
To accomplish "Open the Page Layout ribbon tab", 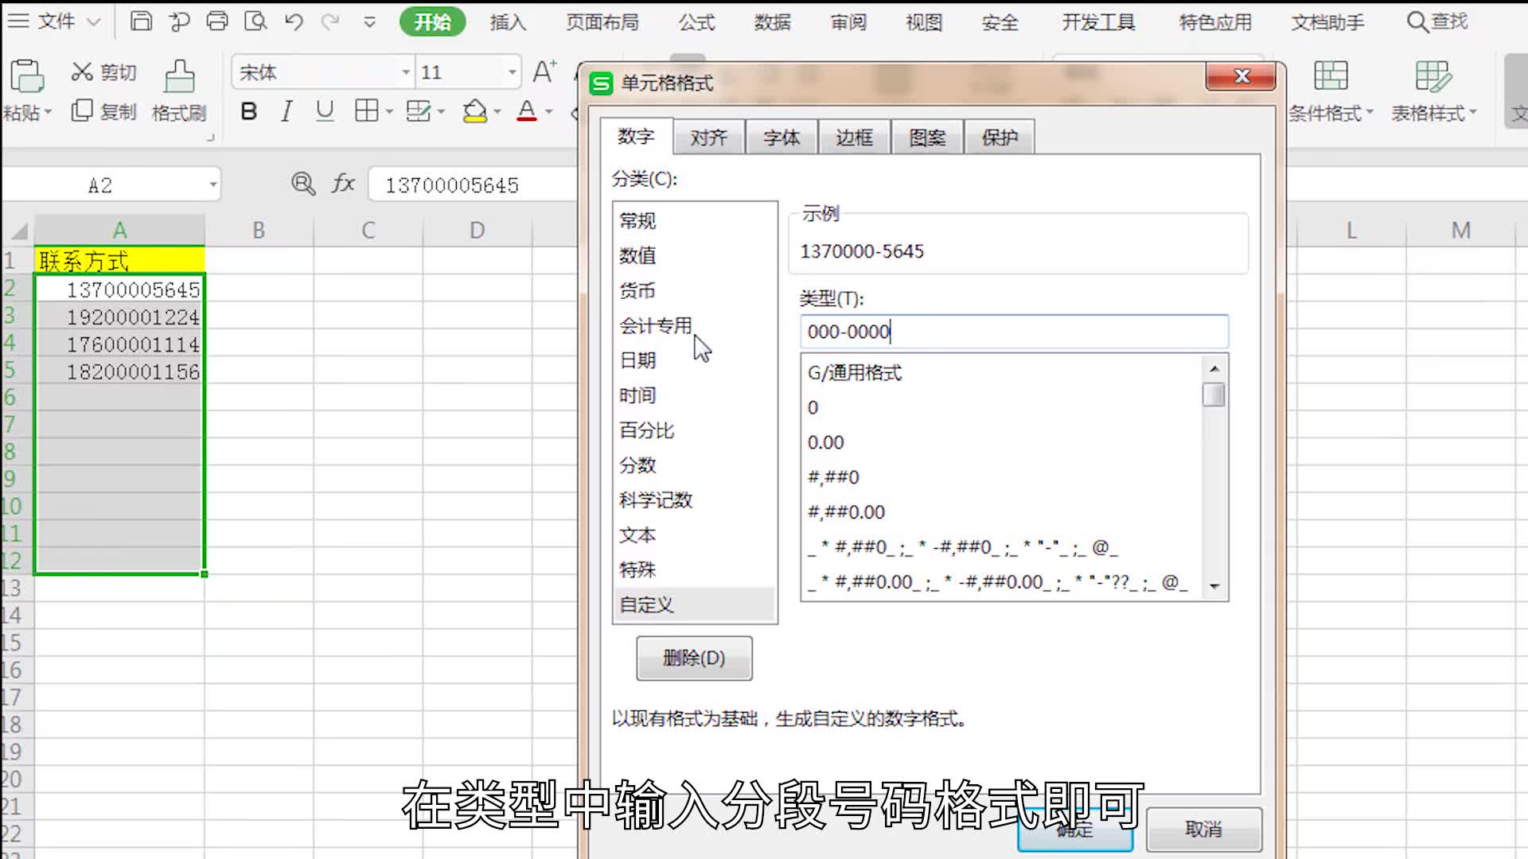I will pyautogui.click(x=602, y=22).
